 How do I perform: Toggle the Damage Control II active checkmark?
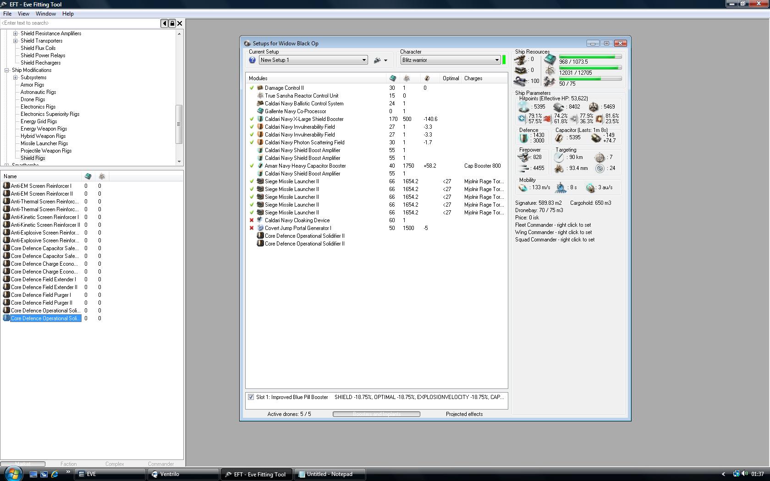(x=252, y=88)
